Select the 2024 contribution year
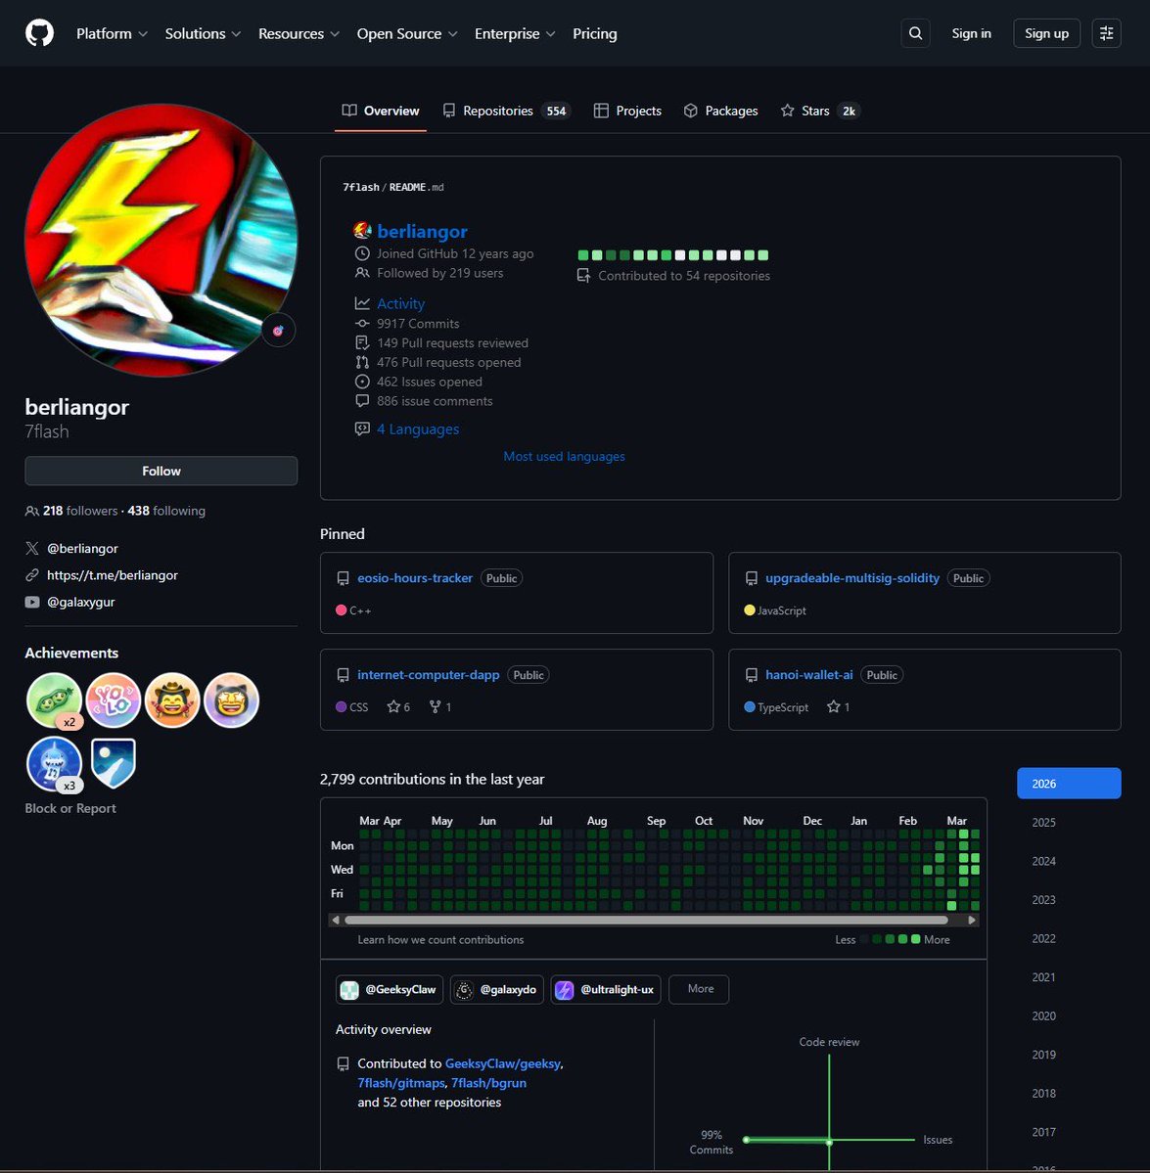 click(x=1069, y=861)
